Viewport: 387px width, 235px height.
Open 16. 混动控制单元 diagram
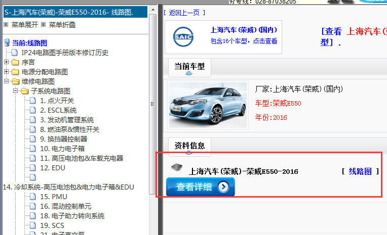(x=66, y=206)
